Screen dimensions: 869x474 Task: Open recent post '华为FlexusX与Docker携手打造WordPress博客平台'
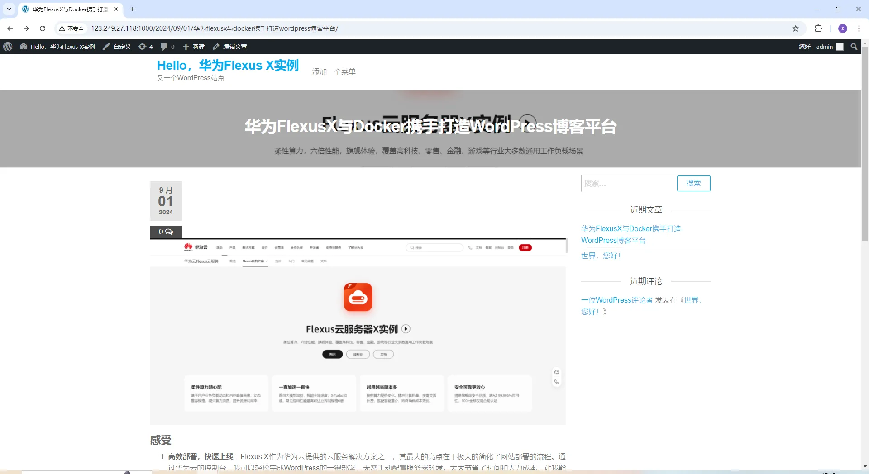click(x=631, y=234)
